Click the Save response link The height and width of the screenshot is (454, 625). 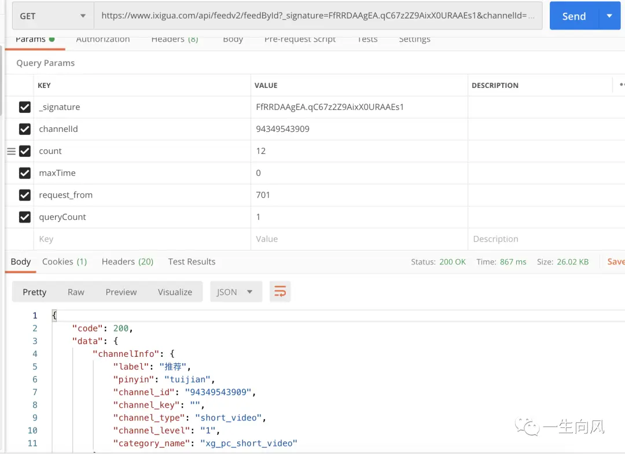pos(616,261)
